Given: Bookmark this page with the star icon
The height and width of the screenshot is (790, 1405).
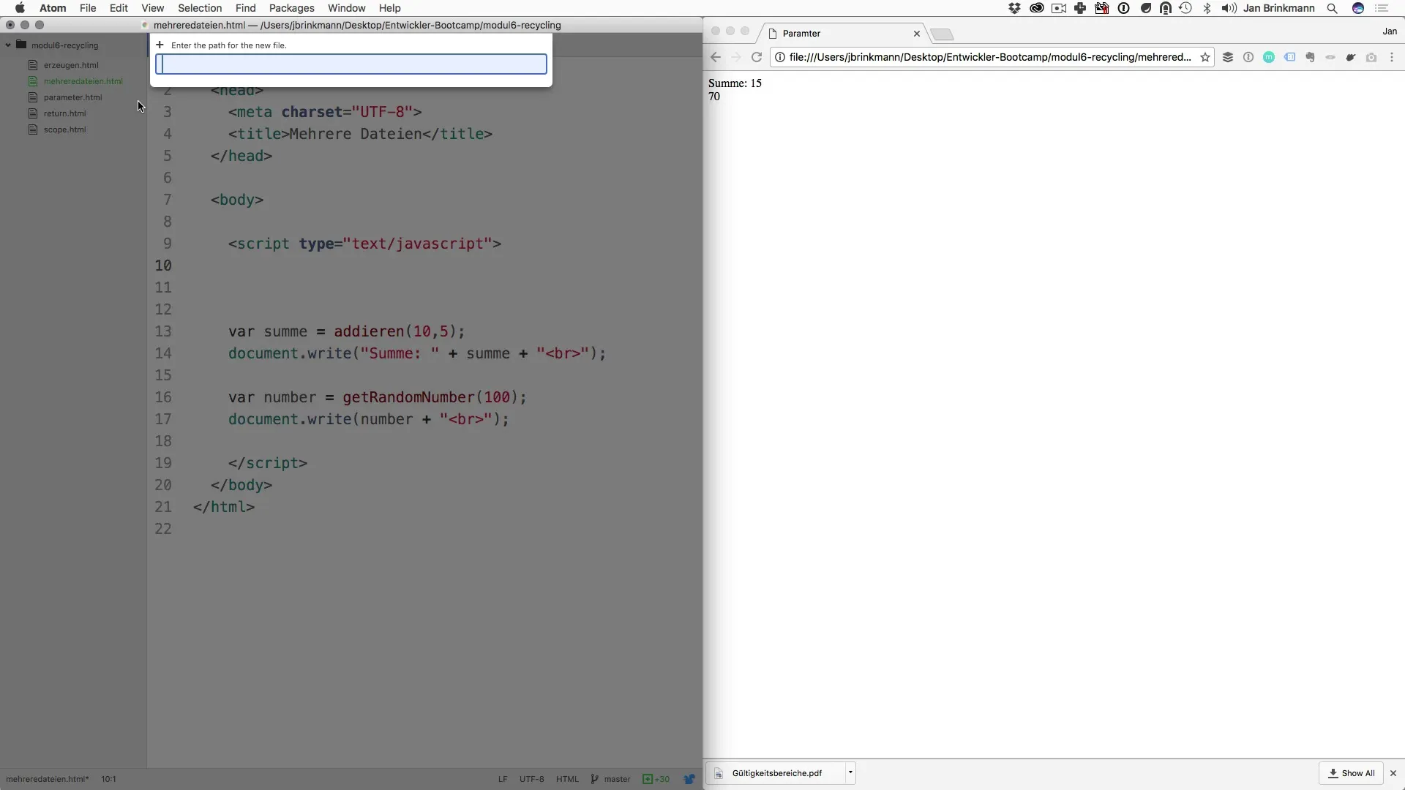Looking at the screenshot, I should pos(1204,57).
